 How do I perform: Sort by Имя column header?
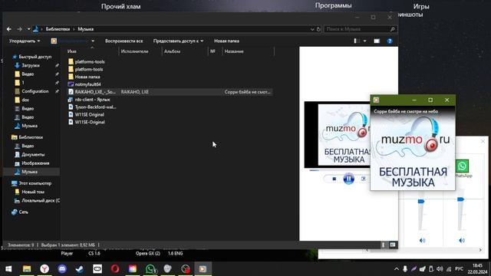pos(71,51)
